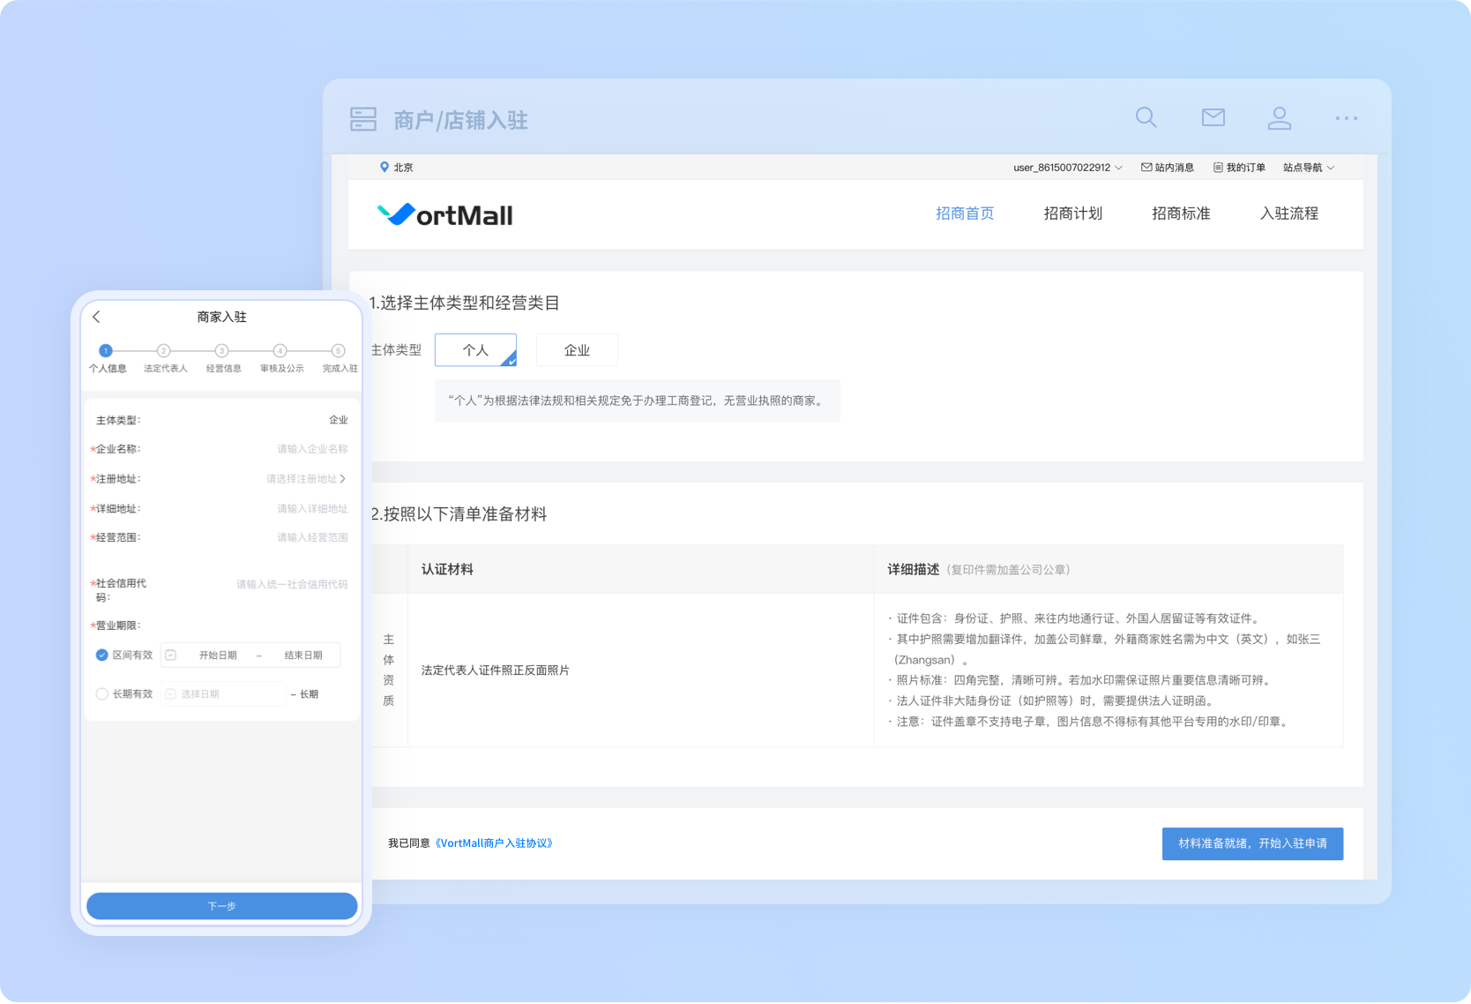Open the 入驻流程 navigation tab
The width and height of the screenshot is (1471, 1004).
point(1288,214)
